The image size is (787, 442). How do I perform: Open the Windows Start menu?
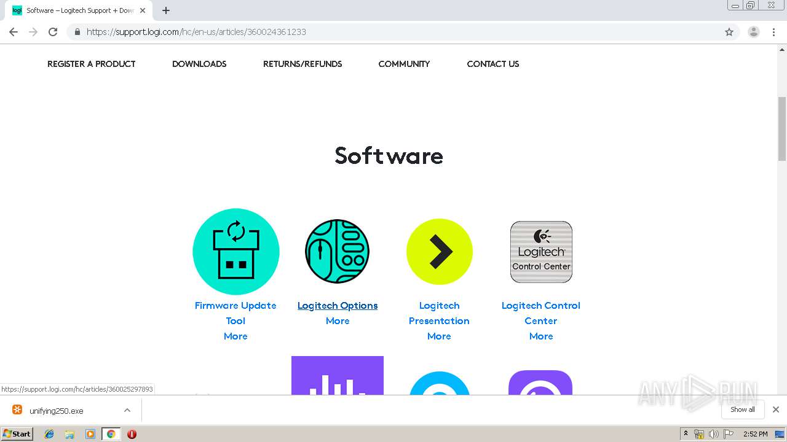tap(17, 433)
